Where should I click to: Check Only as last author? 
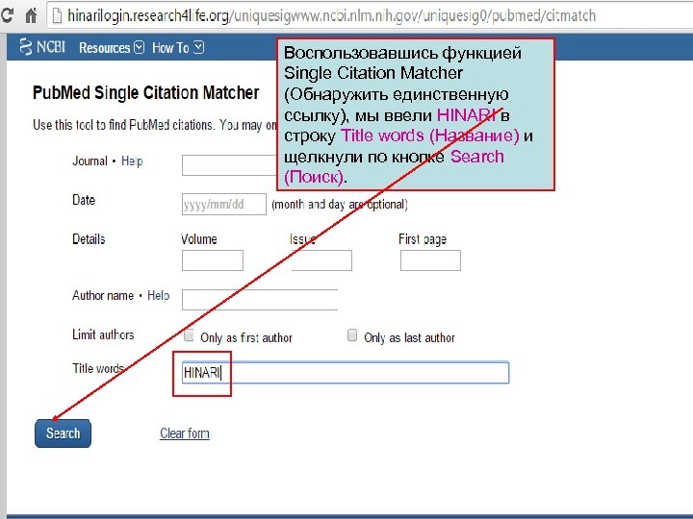[x=352, y=335]
